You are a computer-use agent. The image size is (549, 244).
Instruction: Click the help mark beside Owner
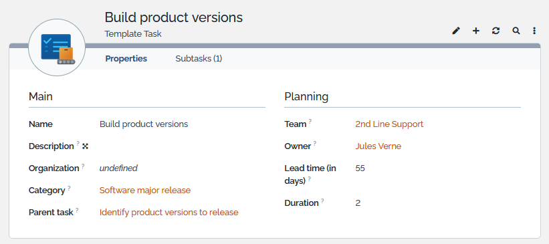point(315,143)
